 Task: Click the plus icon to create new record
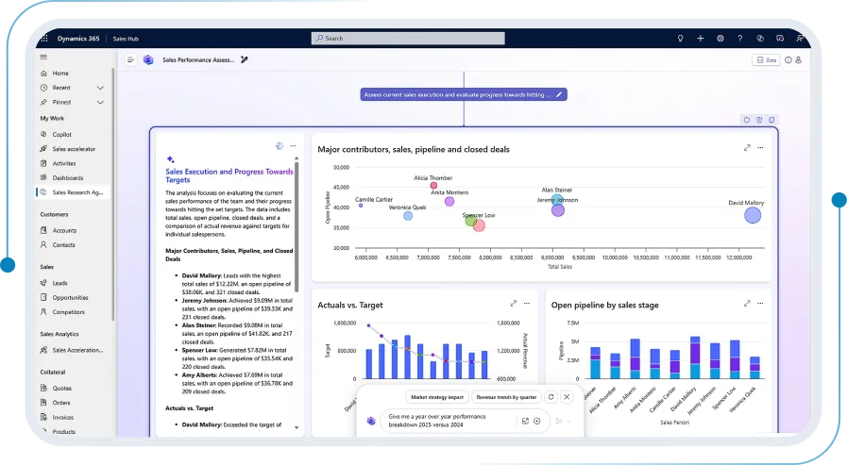coord(700,39)
